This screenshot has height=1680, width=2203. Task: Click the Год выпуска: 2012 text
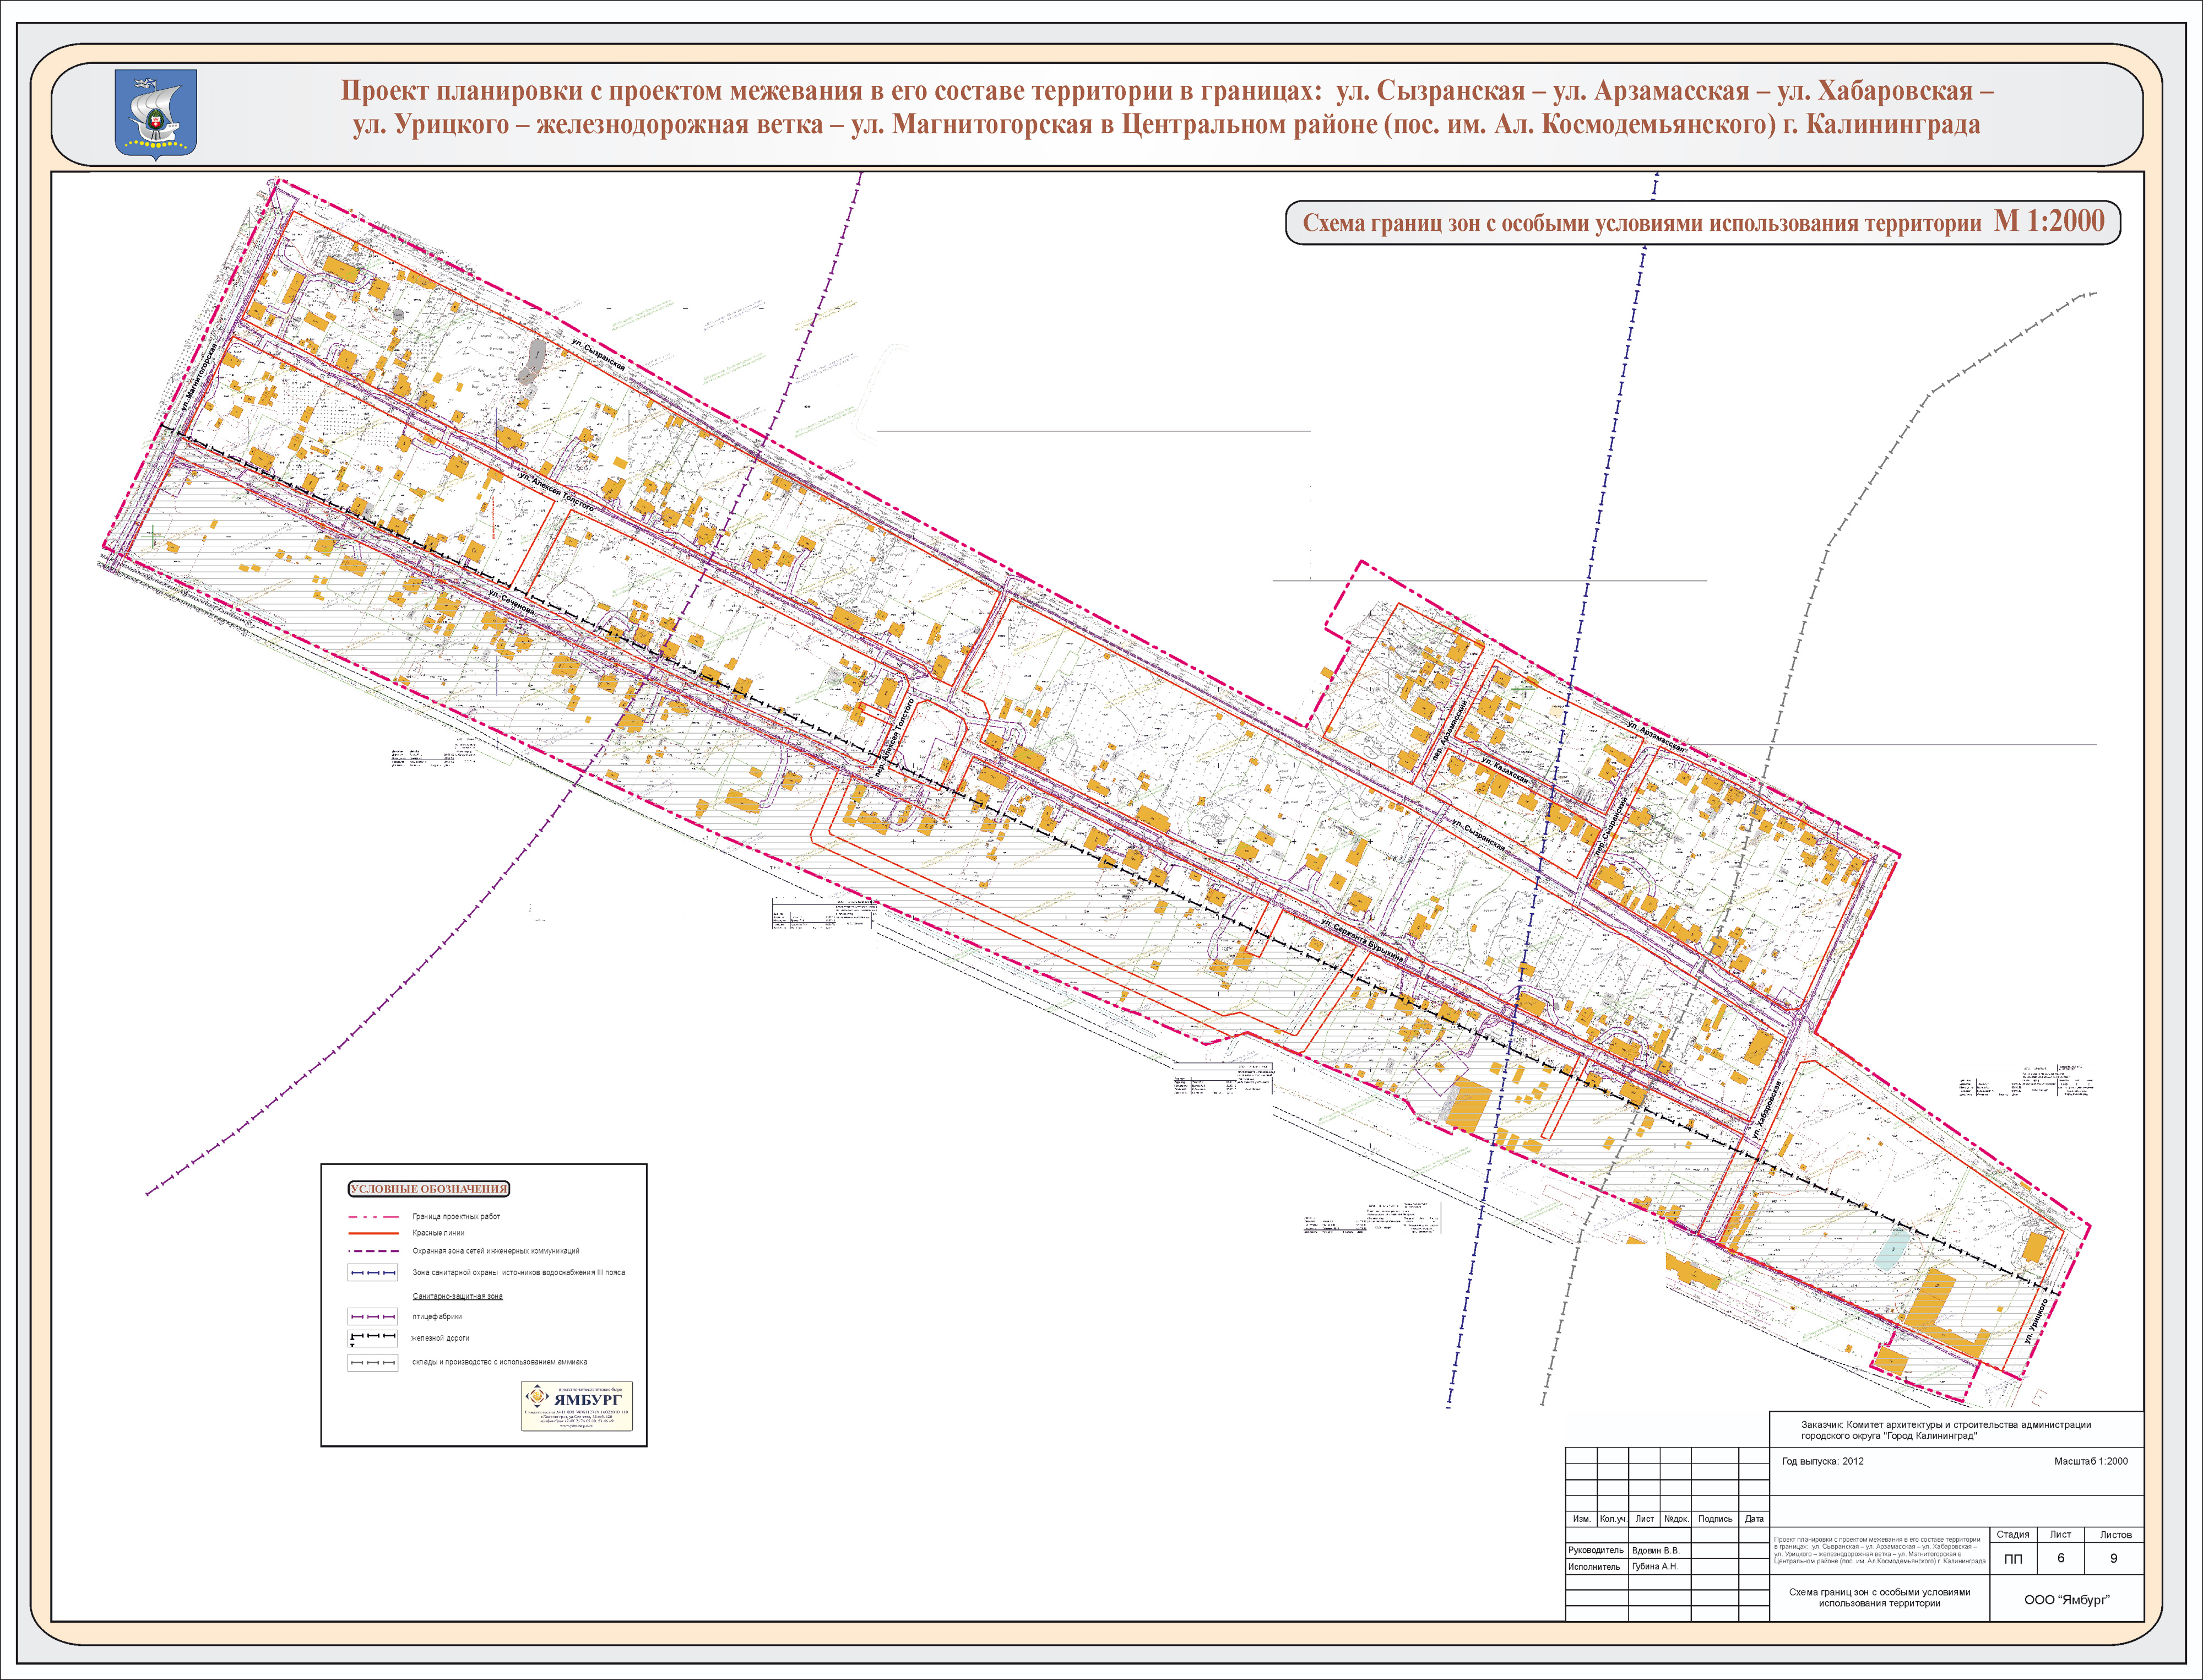pyautogui.click(x=1822, y=1461)
